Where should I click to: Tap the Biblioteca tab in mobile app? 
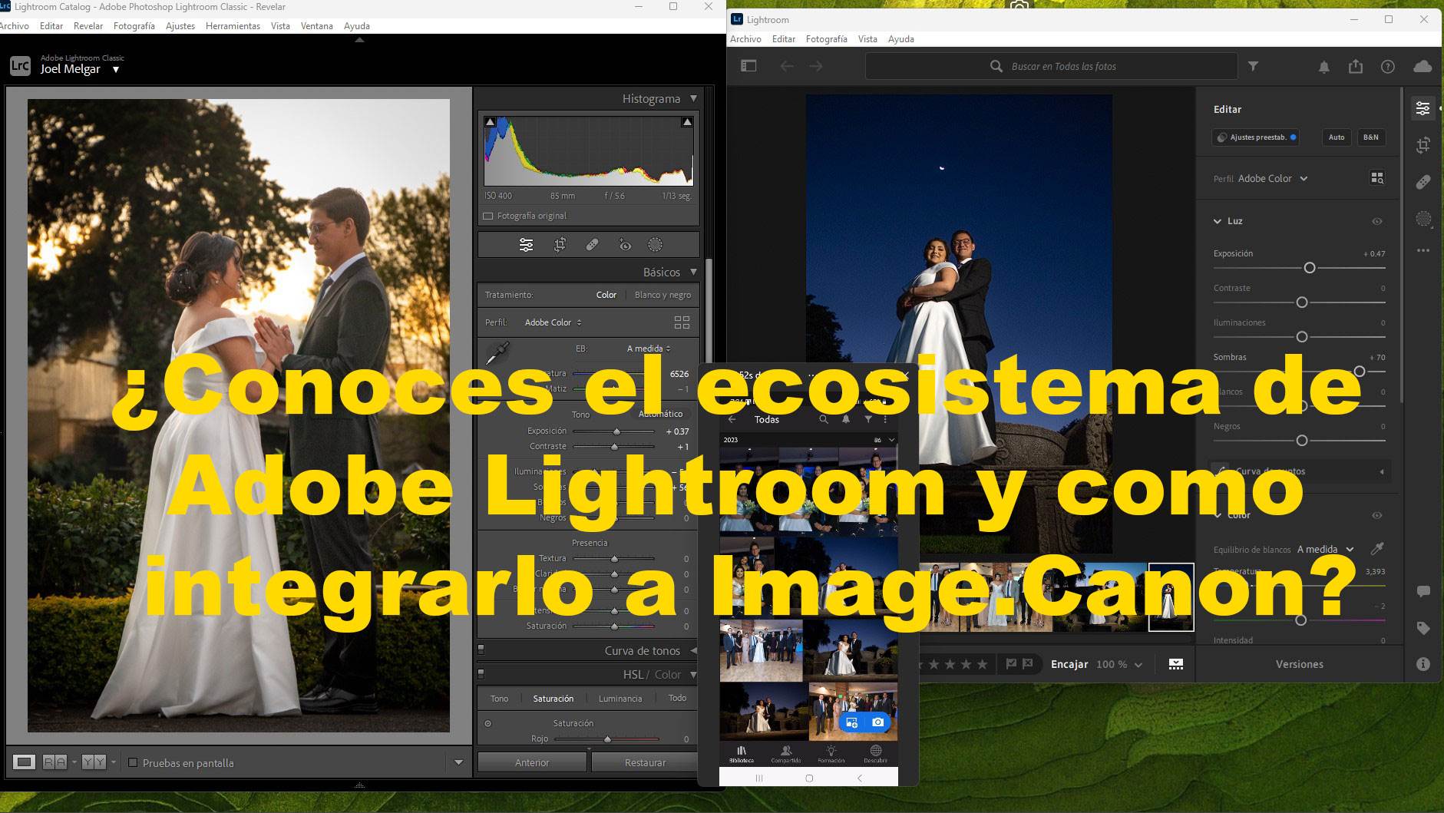click(742, 754)
